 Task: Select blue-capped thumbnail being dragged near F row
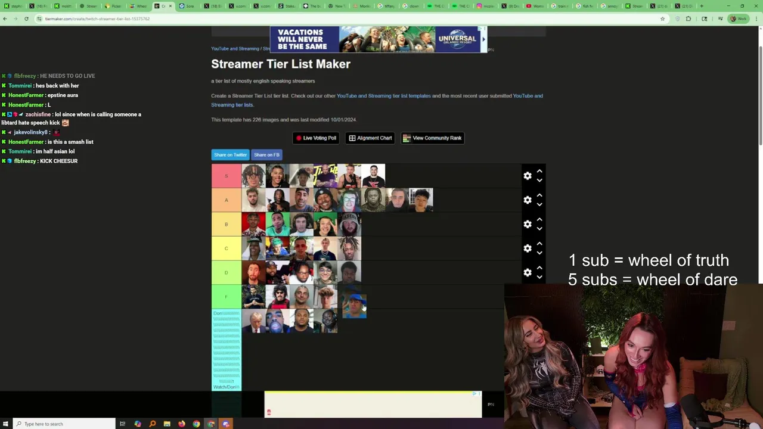(355, 306)
